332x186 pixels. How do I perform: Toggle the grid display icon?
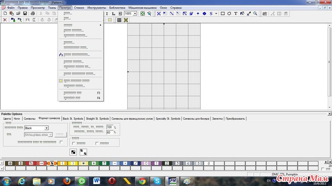tap(119, 20)
